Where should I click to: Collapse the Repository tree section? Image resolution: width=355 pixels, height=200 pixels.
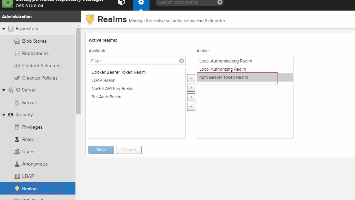(x=4, y=29)
